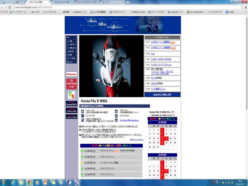Bookmark this page with the star icon

point(242,7)
